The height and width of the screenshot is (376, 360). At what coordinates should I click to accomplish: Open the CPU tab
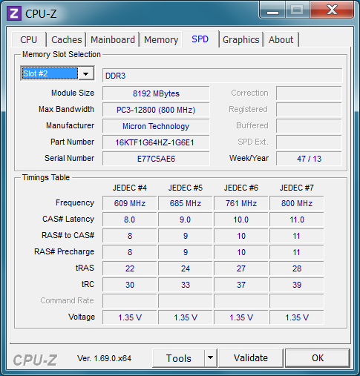click(29, 39)
